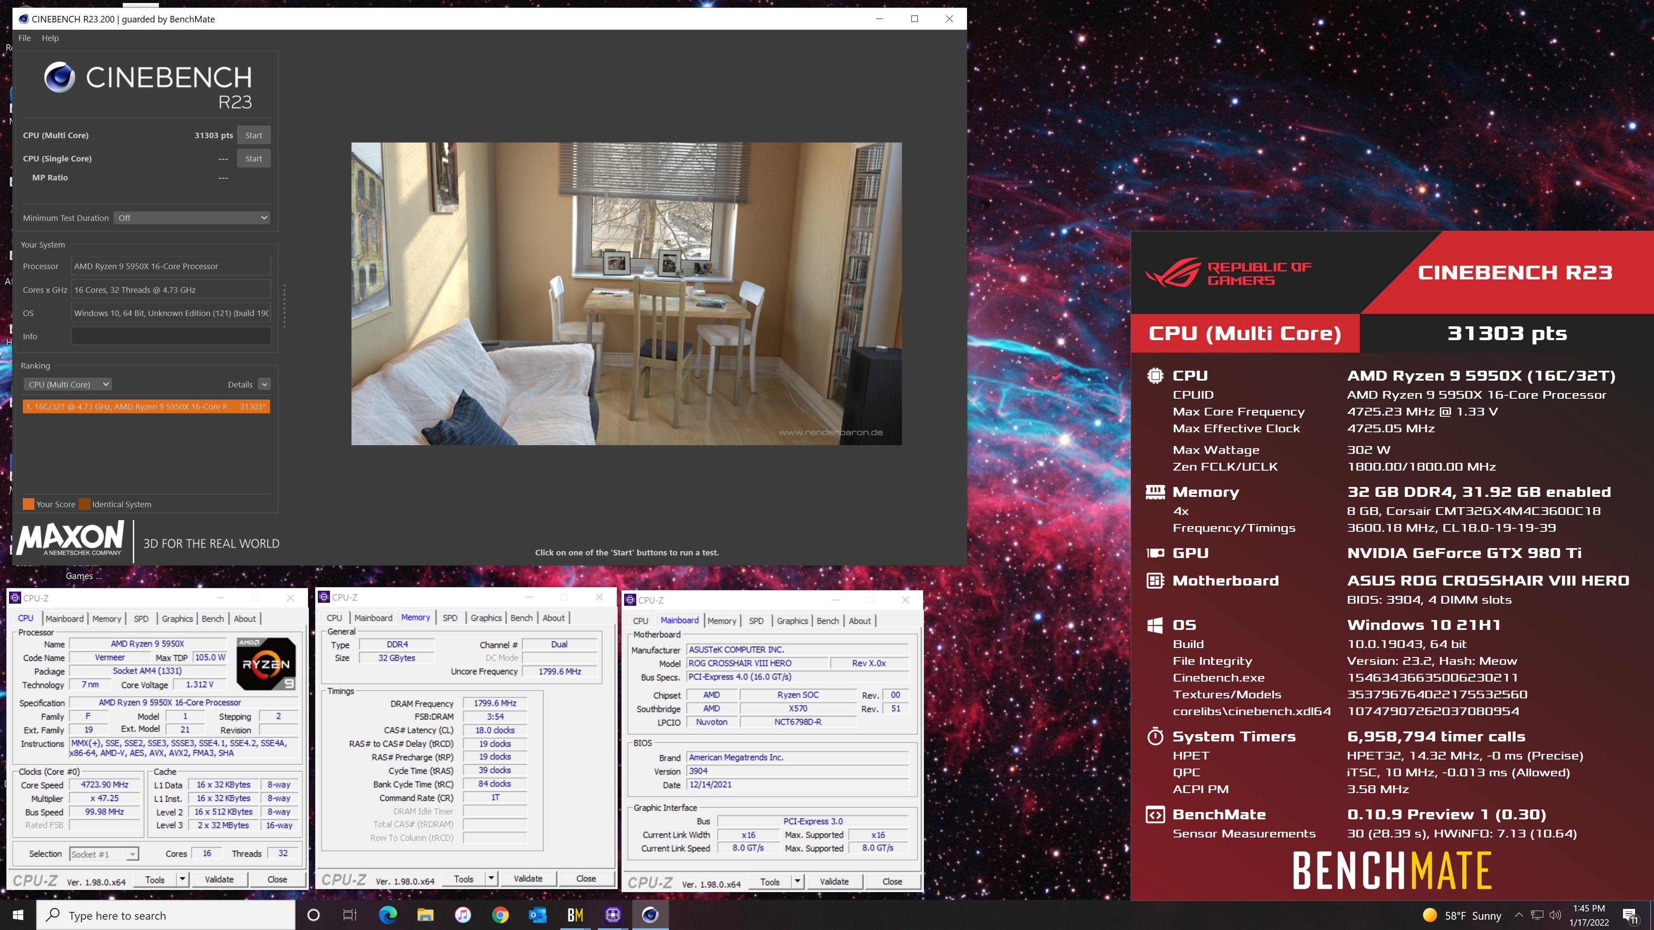Open Tools dropdown arrow in CPU tab window
The height and width of the screenshot is (930, 1654).
tap(182, 879)
